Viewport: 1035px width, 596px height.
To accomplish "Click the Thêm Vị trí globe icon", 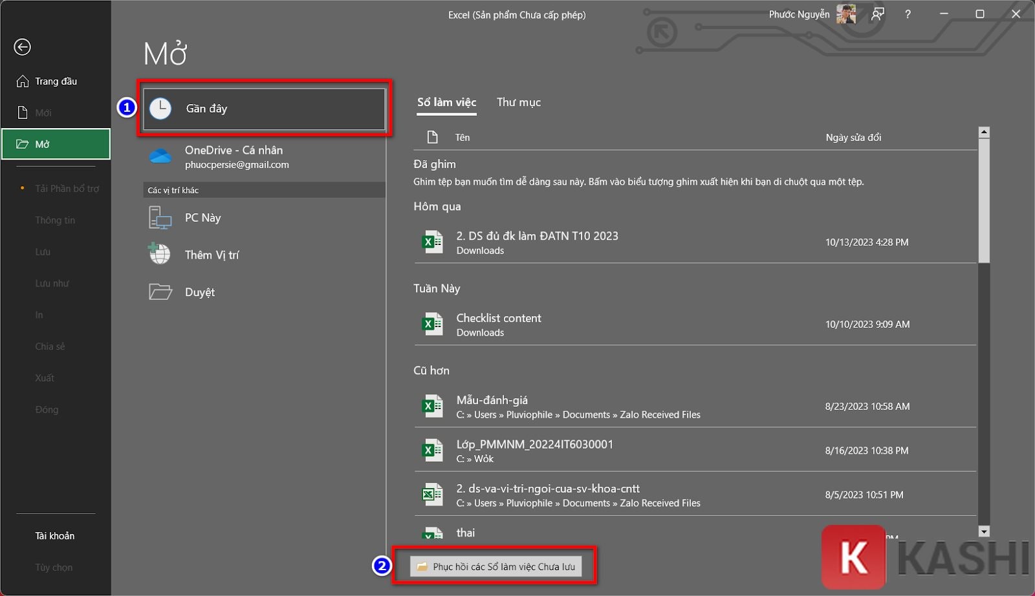I will pos(159,253).
